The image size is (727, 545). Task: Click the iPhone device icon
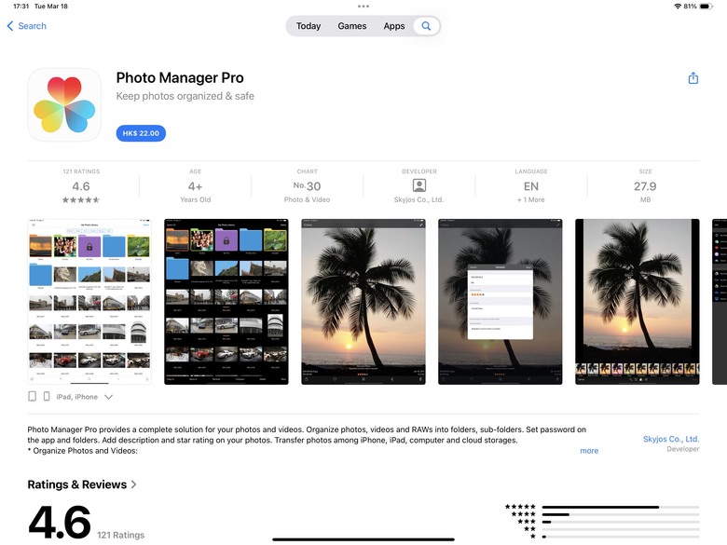pyautogui.click(x=47, y=396)
